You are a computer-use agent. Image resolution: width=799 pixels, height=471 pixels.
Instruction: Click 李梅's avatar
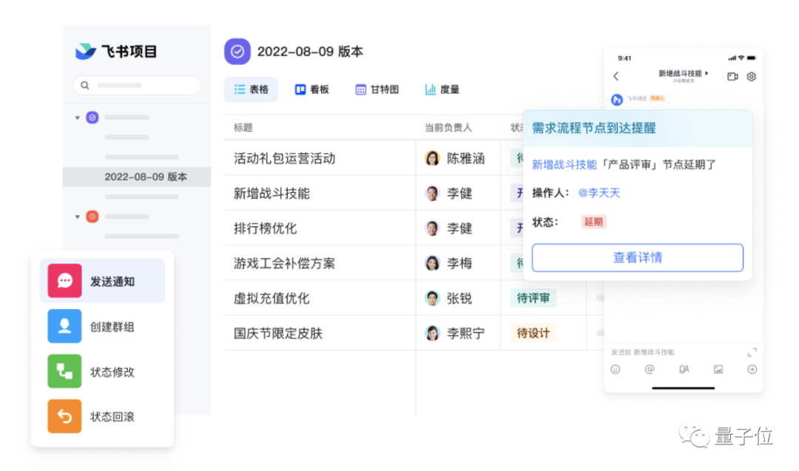point(433,263)
